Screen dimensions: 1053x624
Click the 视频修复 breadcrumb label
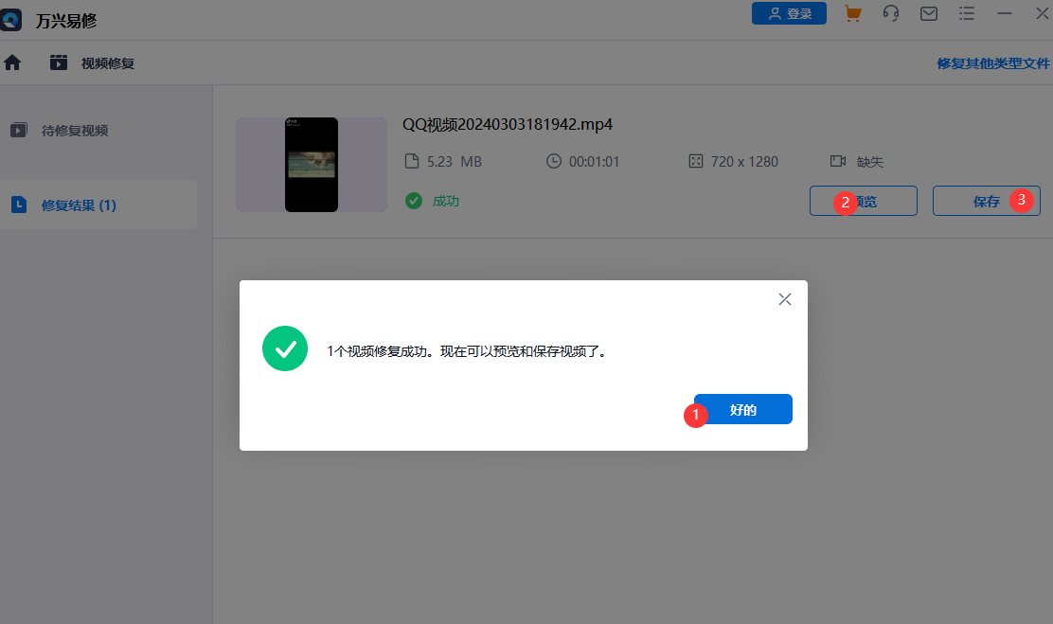(107, 63)
